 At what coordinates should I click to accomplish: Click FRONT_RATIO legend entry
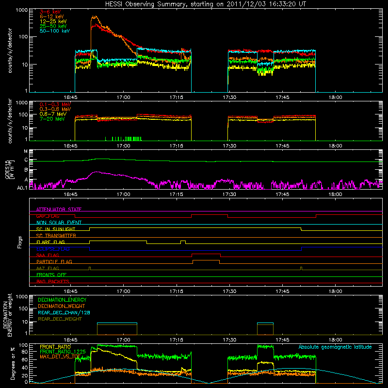tap(55, 347)
